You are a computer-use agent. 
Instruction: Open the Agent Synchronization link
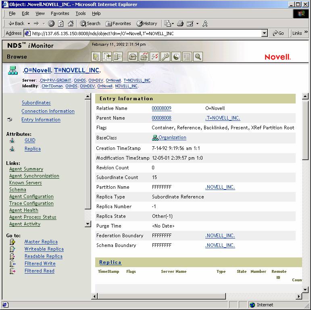pos(34,176)
